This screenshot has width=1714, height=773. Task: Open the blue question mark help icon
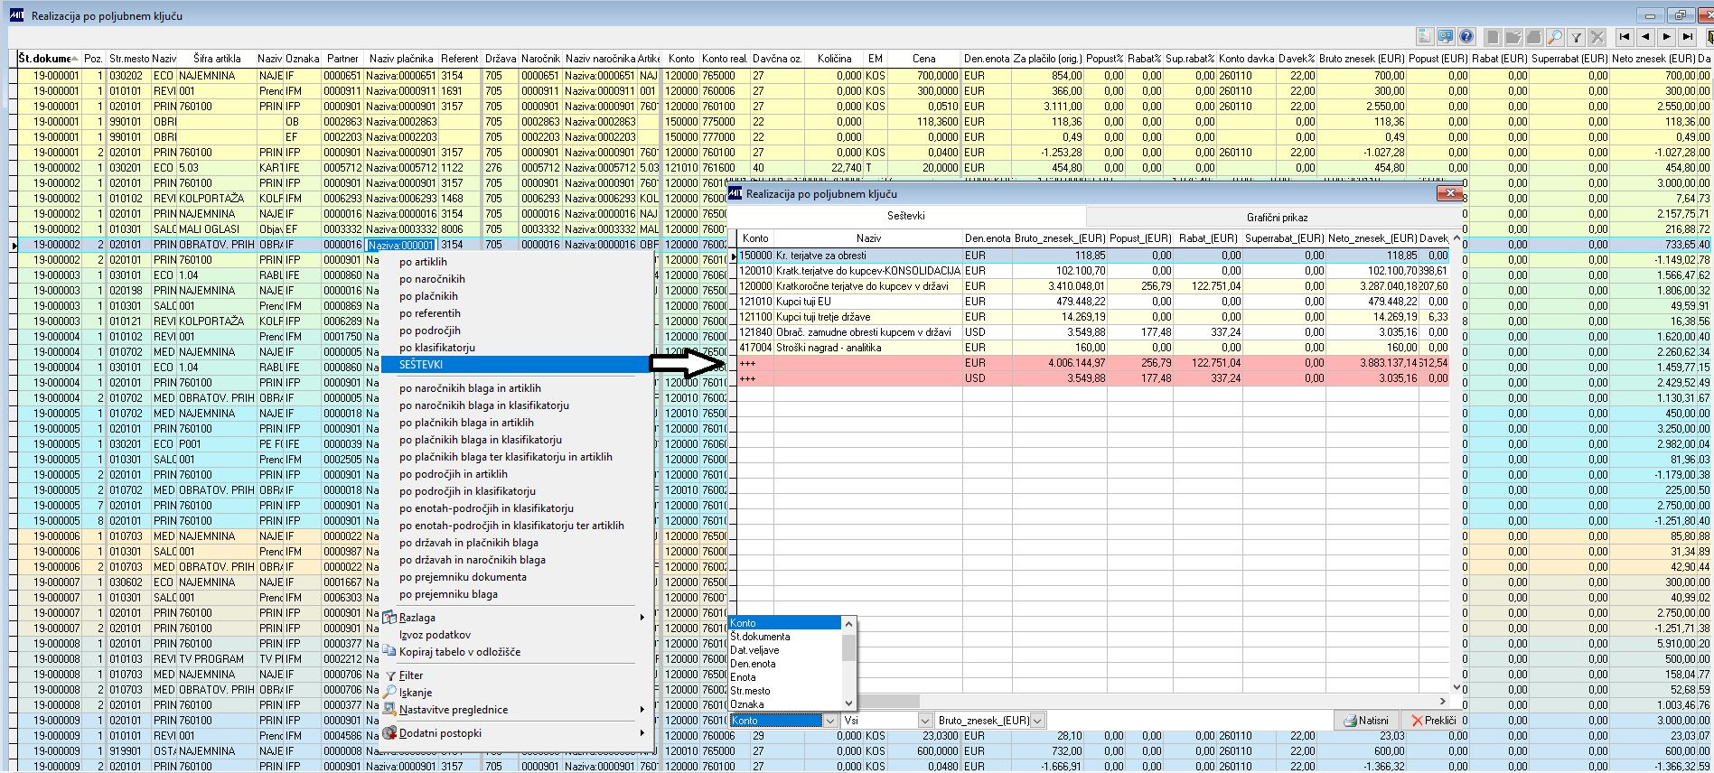[1466, 37]
